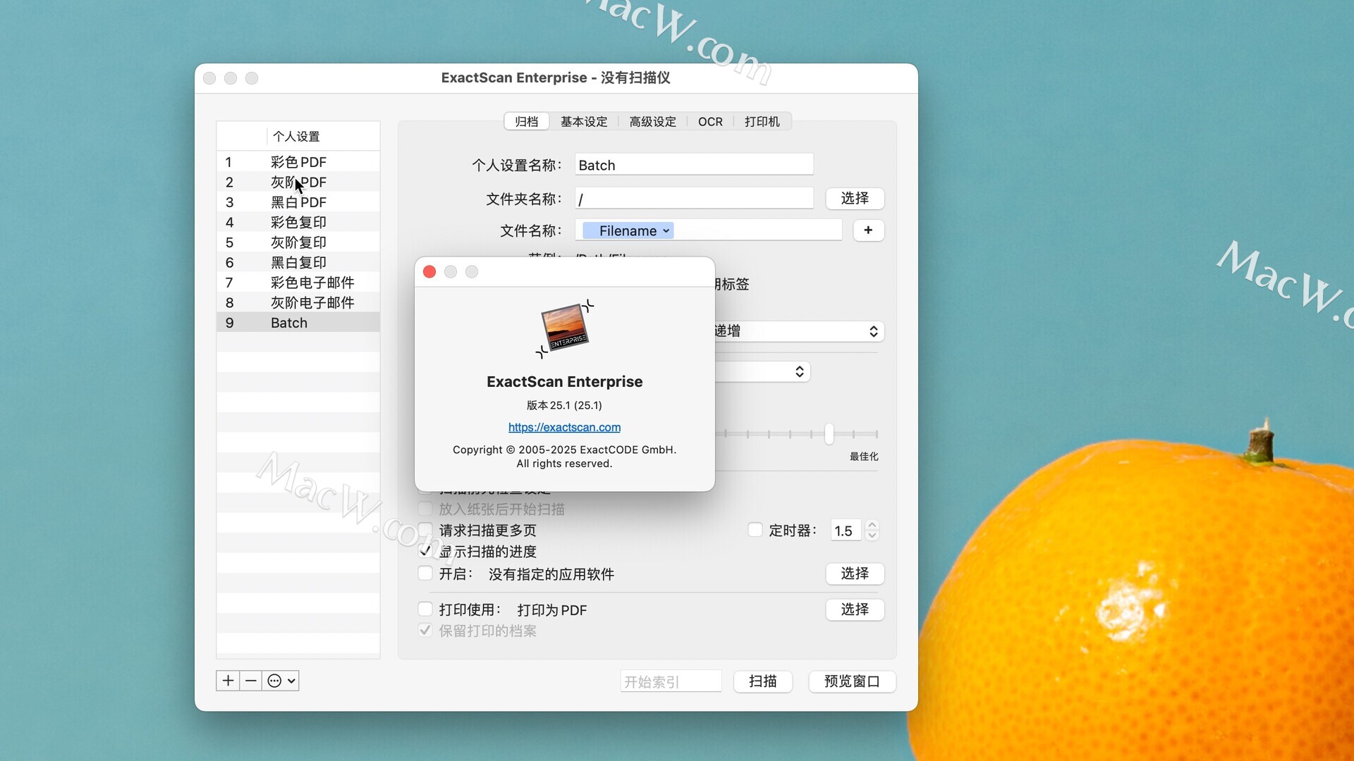Screen dimensions: 1354x761
Task: Toggle the 放入纸张后开始扫描 checkbox
Action: [425, 509]
